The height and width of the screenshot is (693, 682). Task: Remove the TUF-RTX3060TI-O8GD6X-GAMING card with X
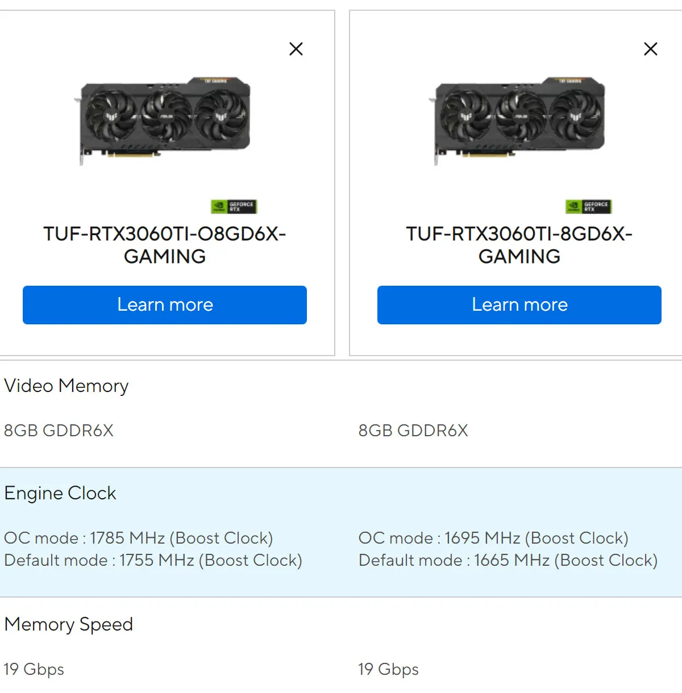296,49
